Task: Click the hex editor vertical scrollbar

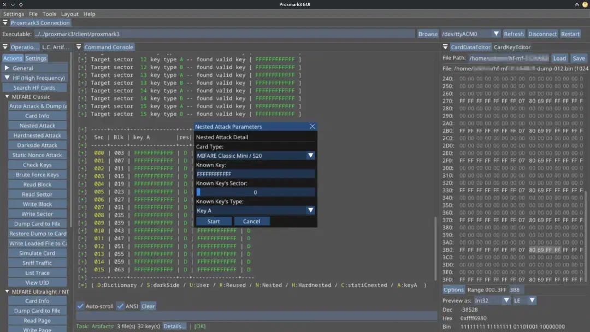Action: (586, 233)
